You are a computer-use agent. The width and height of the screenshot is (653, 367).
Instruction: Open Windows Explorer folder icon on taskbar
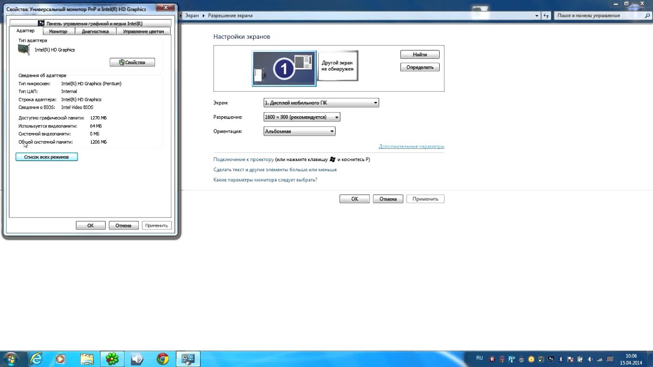coord(87,359)
